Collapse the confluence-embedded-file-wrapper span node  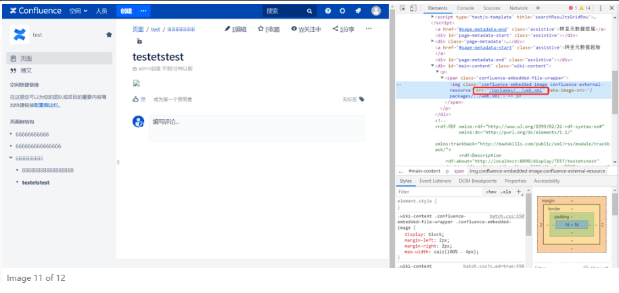442,78
